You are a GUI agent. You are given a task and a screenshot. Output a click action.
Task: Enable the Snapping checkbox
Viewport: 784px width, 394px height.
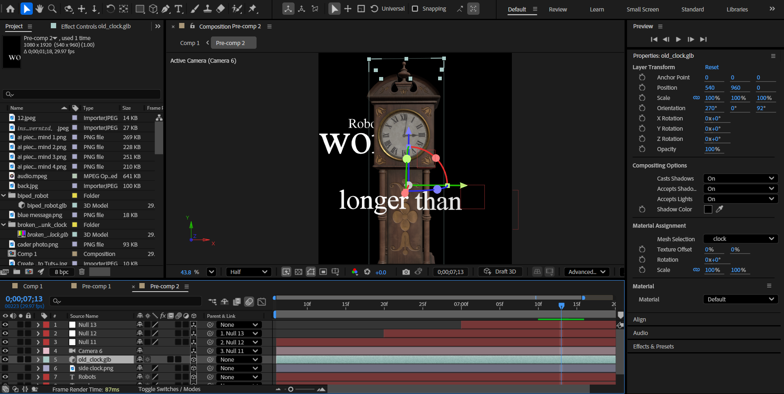pyautogui.click(x=415, y=9)
